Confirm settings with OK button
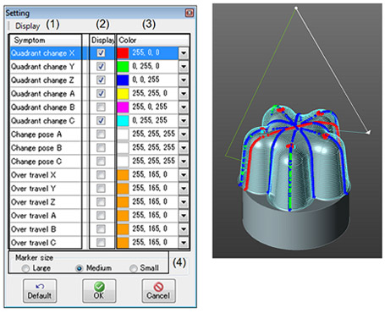Screen dimensions: 385x313 click(99, 291)
